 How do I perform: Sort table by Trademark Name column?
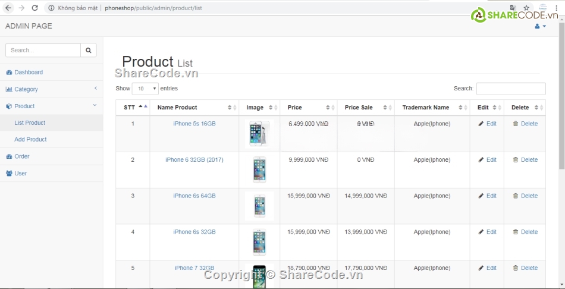[432, 108]
